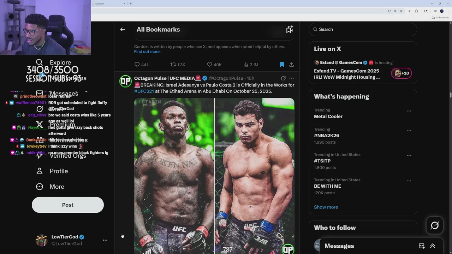452x254 pixels.
Task: Expand trends with Show more
Action: 326,207
